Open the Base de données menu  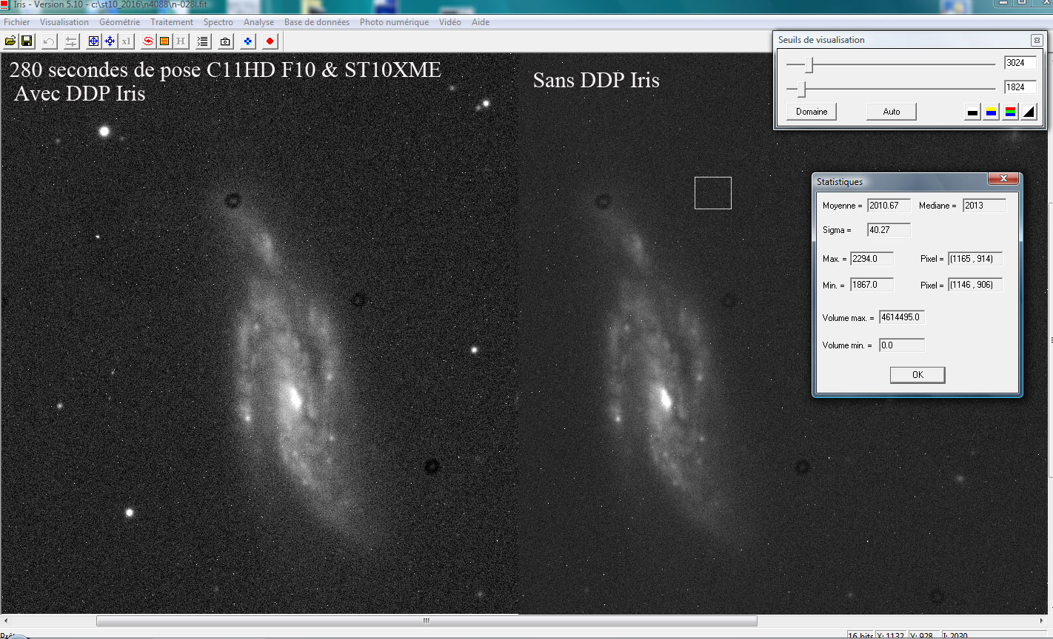(317, 22)
